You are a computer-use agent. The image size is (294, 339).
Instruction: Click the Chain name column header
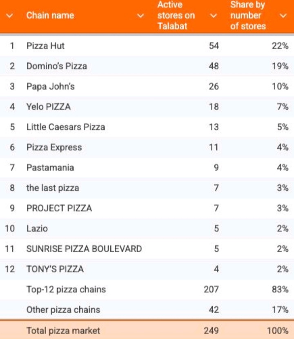coord(50,16)
